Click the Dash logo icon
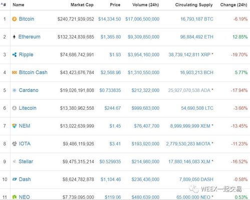This screenshot has width=250, height=200. pos(15,179)
